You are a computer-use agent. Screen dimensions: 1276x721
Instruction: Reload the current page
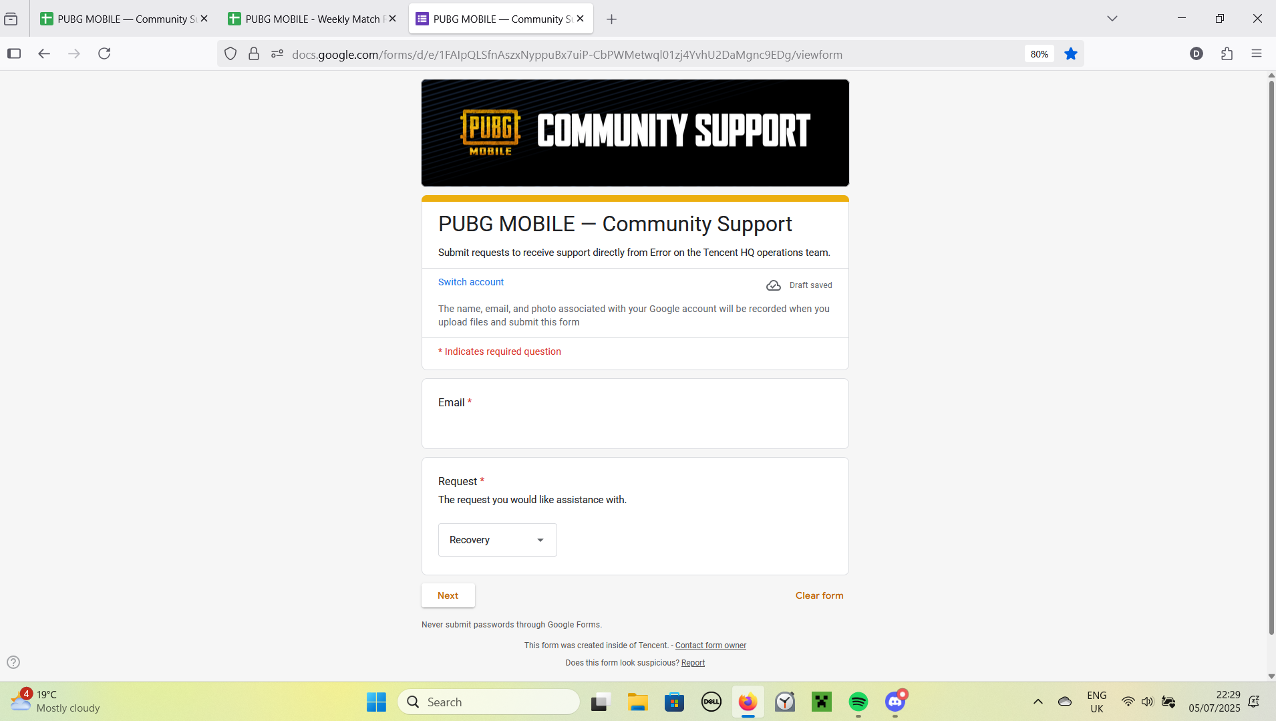104,53
